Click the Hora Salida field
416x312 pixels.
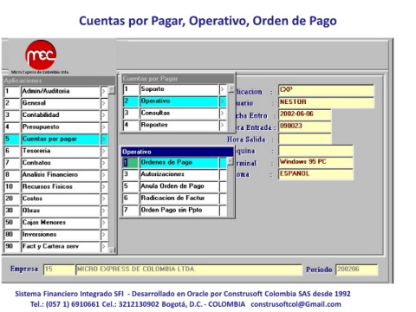point(305,140)
